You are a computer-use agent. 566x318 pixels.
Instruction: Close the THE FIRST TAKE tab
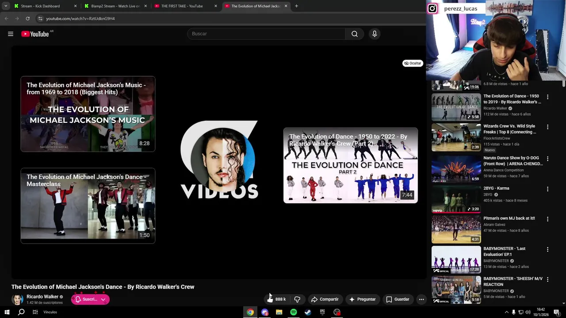coord(215,6)
